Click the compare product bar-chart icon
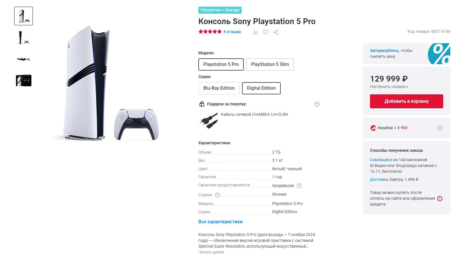 tap(255, 32)
